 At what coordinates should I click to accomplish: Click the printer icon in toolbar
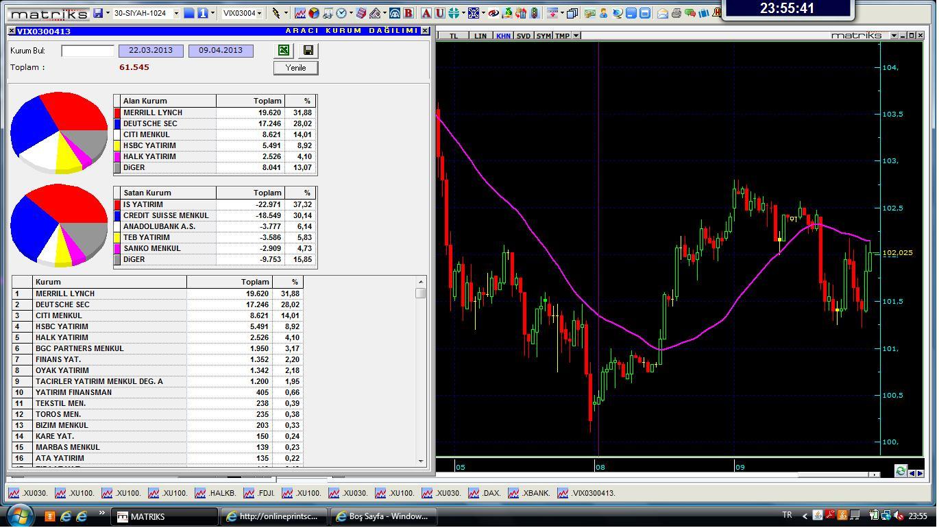(x=676, y=13)
